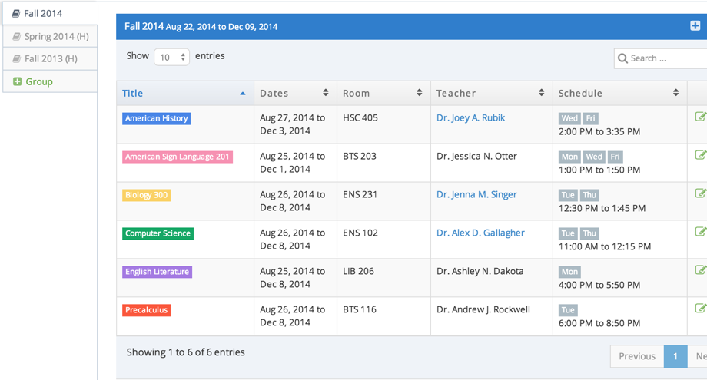Viewport: 707px width, 380px height.
Task: Click edit icon for American History row
Action: point(700,117)
